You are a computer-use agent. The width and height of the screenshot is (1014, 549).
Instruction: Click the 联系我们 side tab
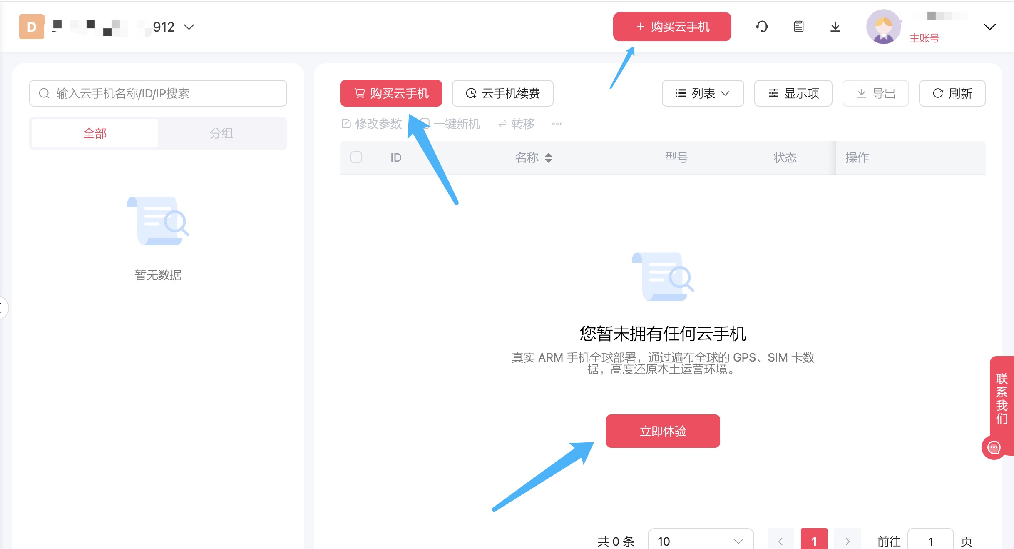[1002, 398]
